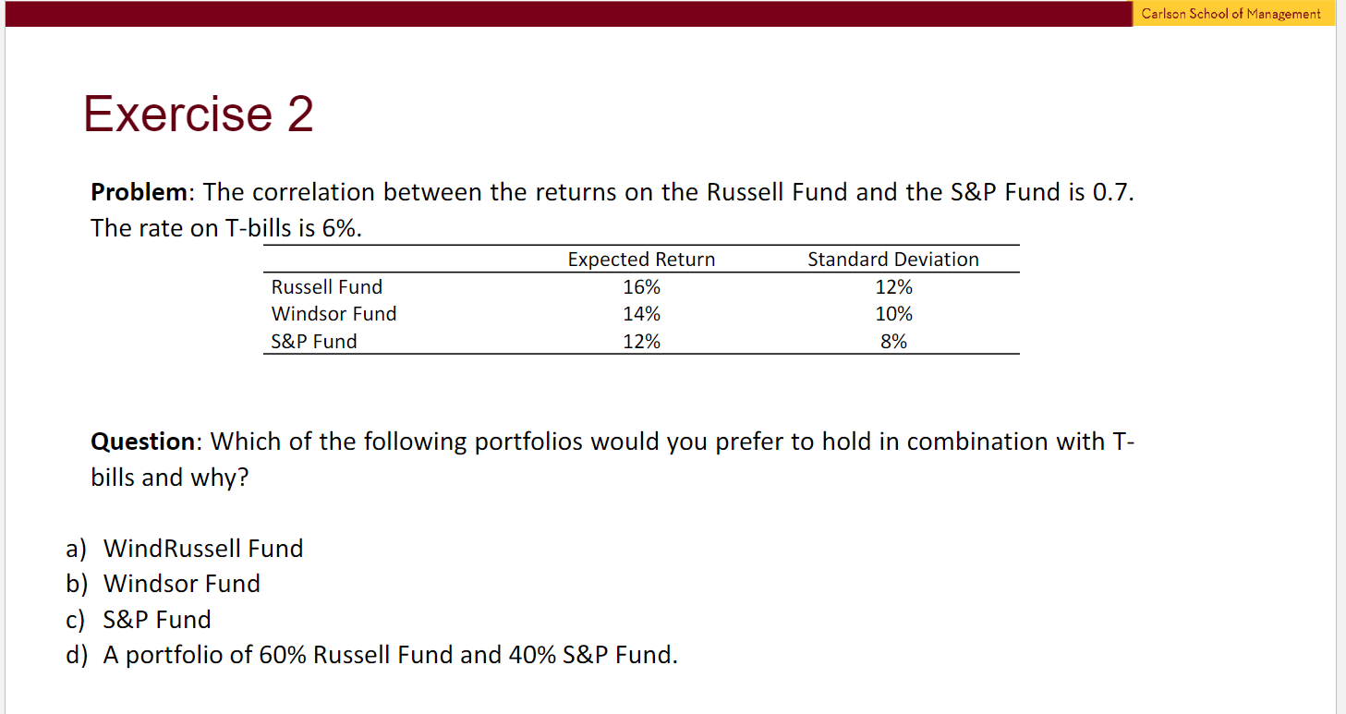Select the Windsor Fund table row label
Screen dimensions: 1346x714
[x=333, y=314]
